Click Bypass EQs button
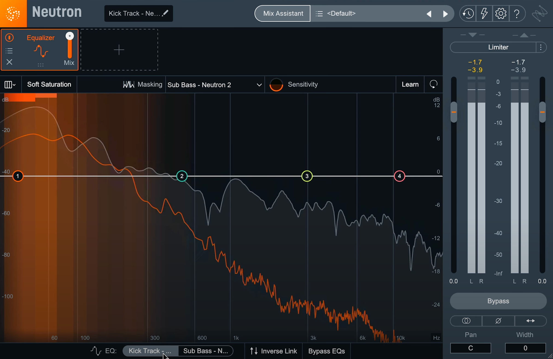Viewport: 553px width, 359px height. [326, 351]
